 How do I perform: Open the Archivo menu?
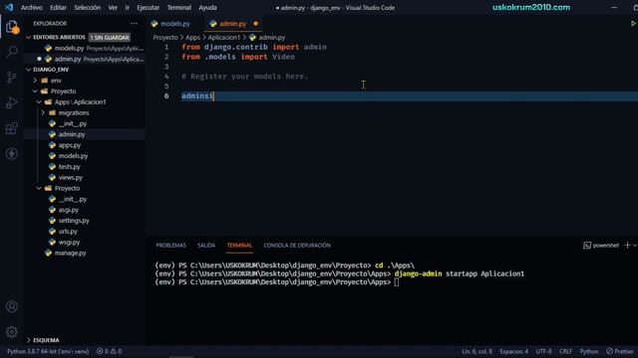pos(31,7)
